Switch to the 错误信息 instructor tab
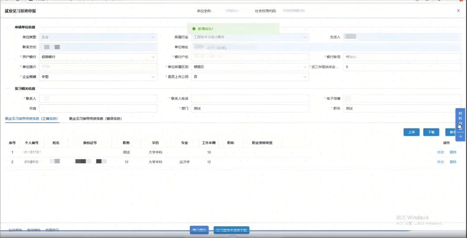 95,119
